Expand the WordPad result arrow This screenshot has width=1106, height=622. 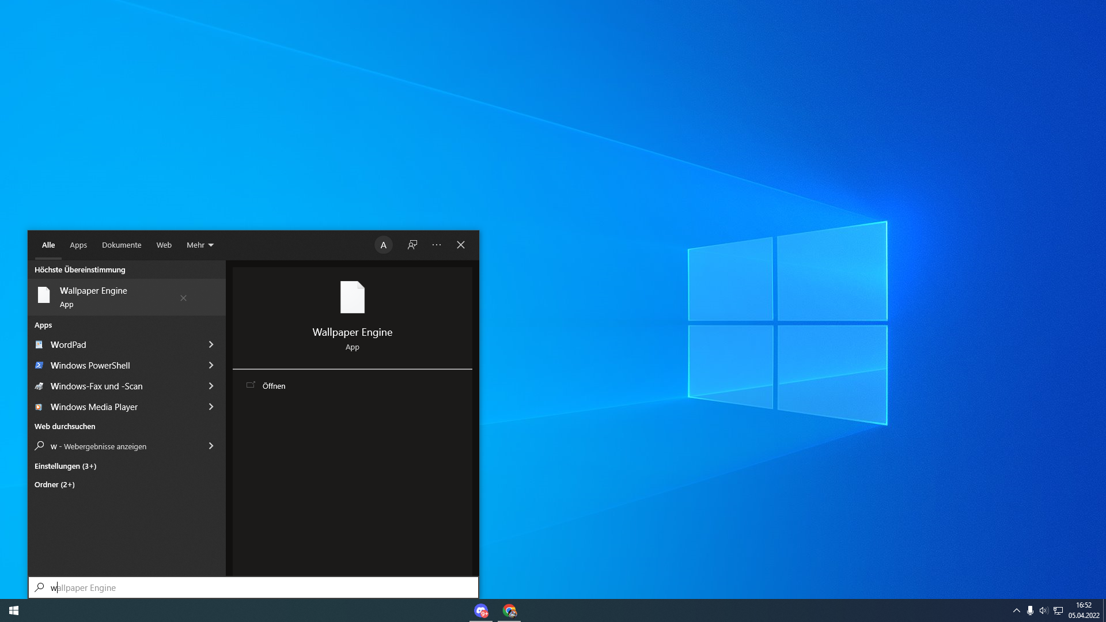(x=211, y=344)
